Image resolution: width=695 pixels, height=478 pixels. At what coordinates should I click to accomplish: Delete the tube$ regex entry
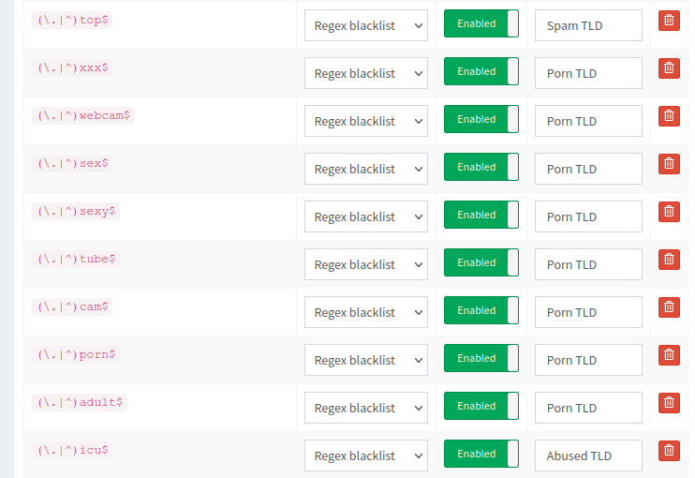(x=669, y=260)
